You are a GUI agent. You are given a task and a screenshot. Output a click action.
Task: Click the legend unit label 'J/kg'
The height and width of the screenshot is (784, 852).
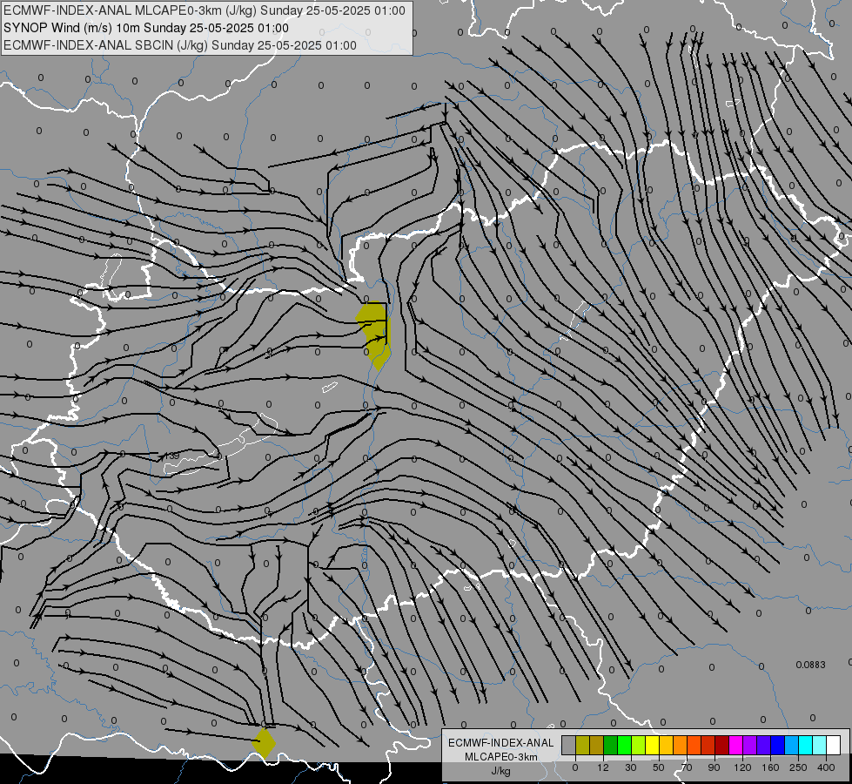[x=501, y=771]
